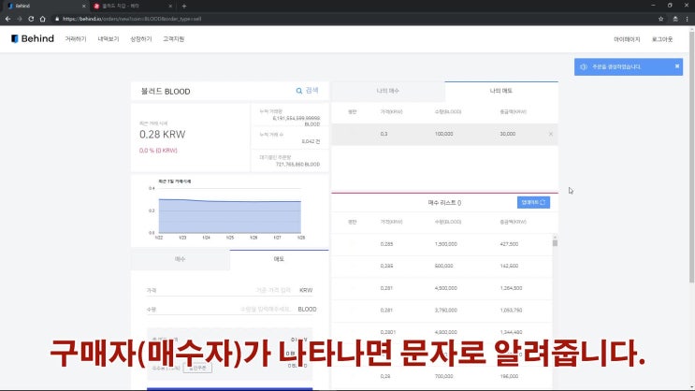Image resolution: width=695 pixels, height=391 pixels.
Task: Cancel the 0.3 KRW sell order
Action: tap(551, 134)
